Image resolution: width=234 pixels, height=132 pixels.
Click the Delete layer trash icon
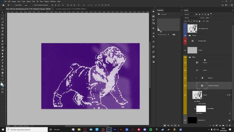230,125
